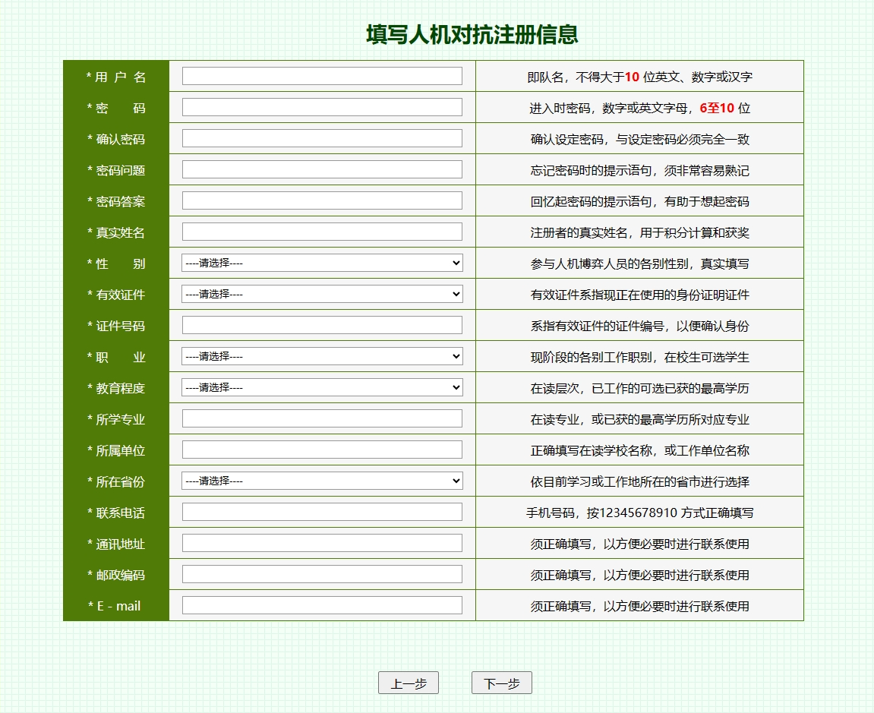The image size is (874, 713).
Task: Open the 所在省份 dropdown list
Action: 322,481
